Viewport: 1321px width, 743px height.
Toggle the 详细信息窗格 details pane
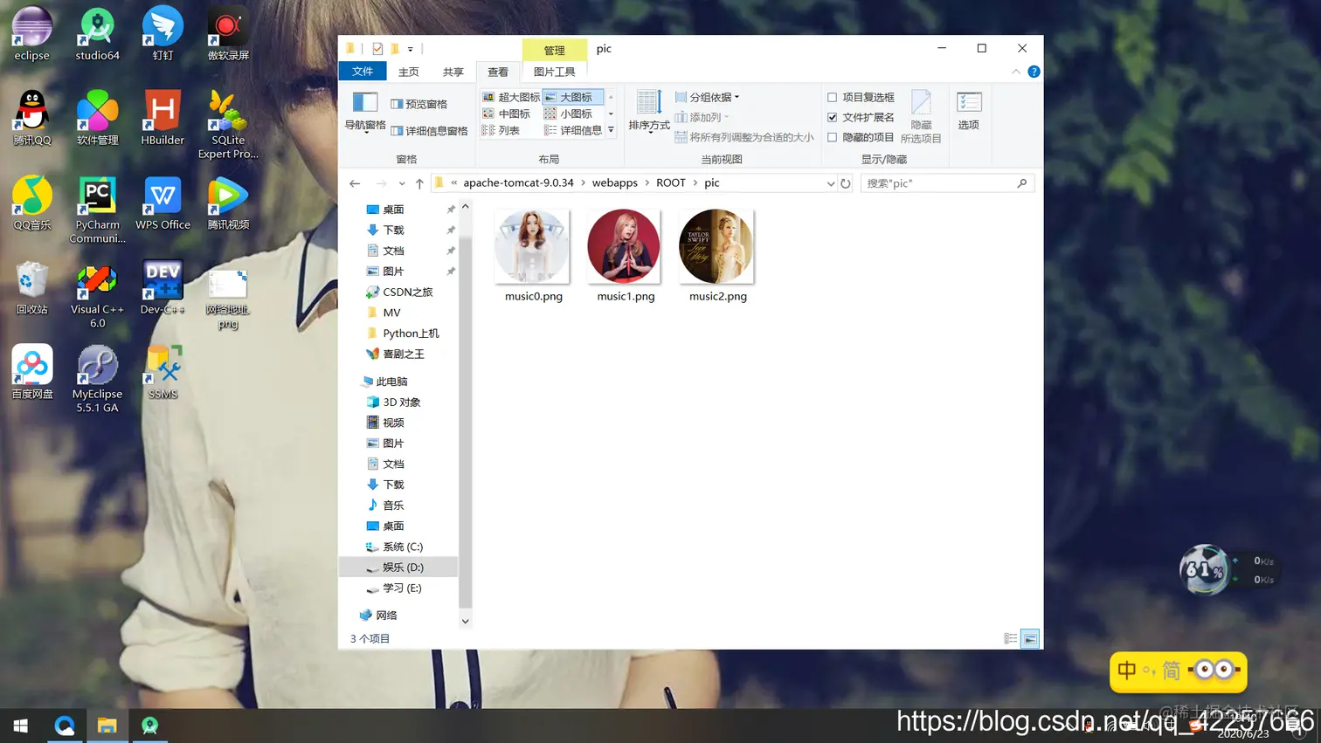pos(429,131)
